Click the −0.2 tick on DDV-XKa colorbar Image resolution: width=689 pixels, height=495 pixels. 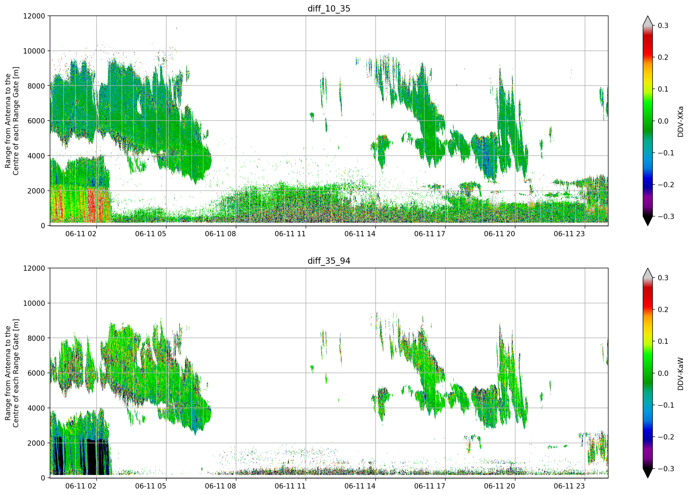666,185
